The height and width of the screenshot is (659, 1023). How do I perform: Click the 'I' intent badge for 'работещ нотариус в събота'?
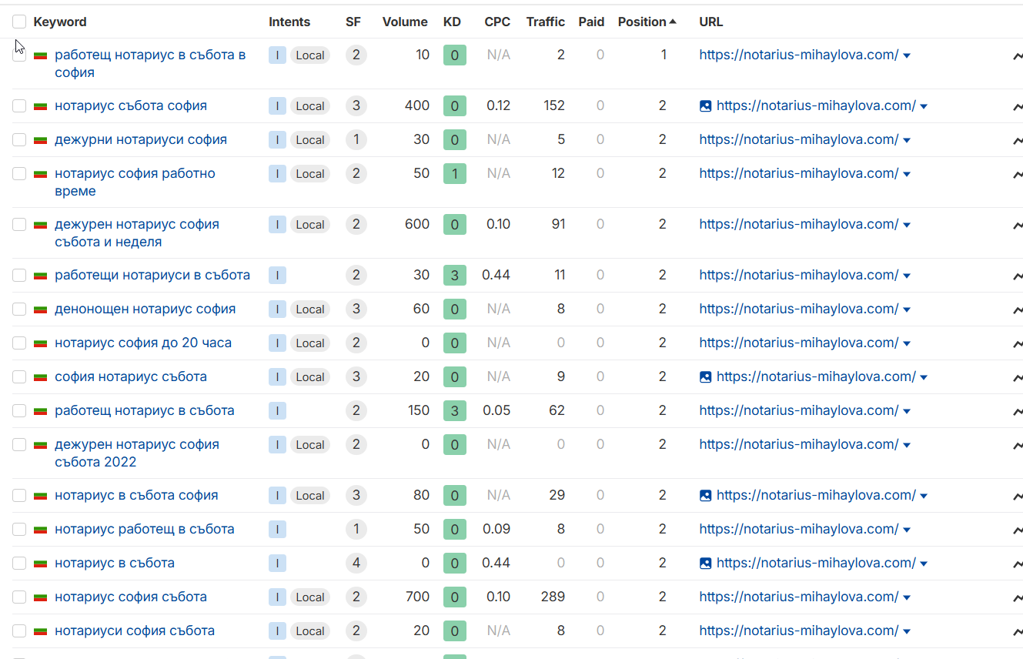coord(277,411)
